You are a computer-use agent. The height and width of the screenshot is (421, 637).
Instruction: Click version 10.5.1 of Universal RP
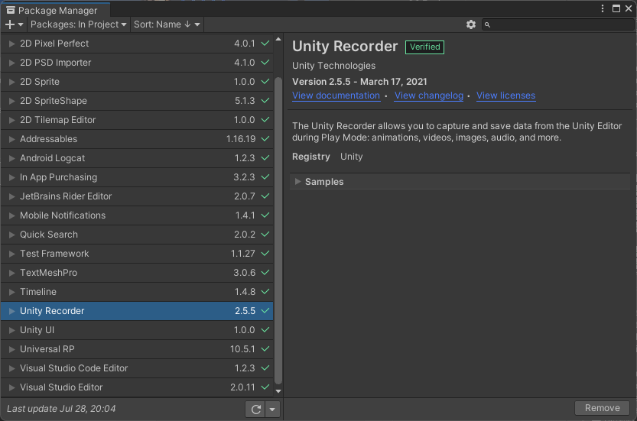click(x=242, y=348)
